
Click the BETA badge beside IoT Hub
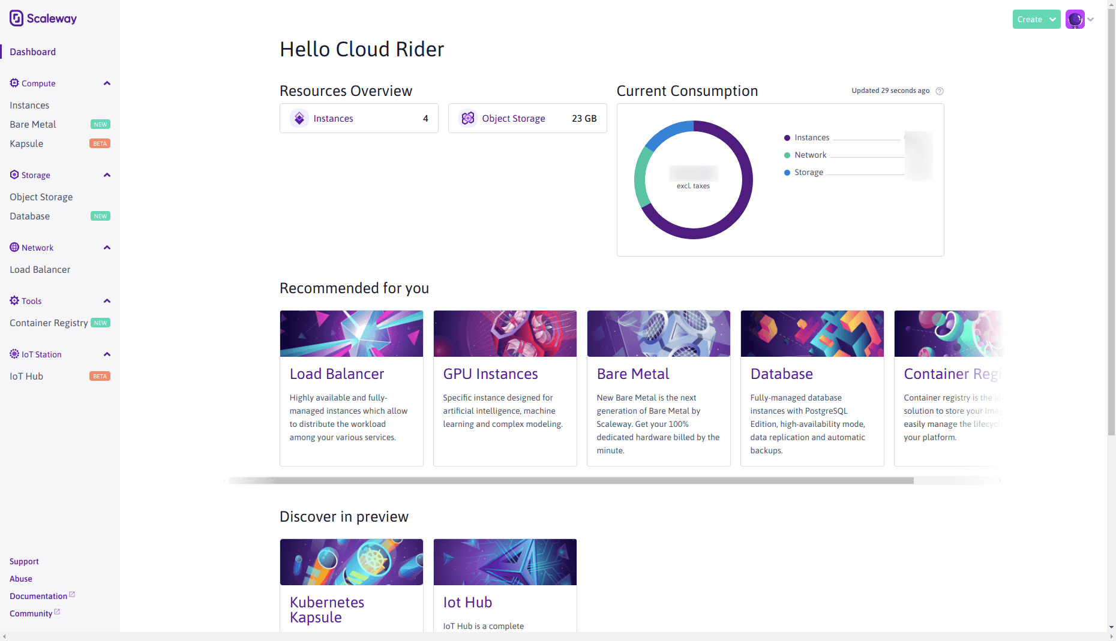100,376
